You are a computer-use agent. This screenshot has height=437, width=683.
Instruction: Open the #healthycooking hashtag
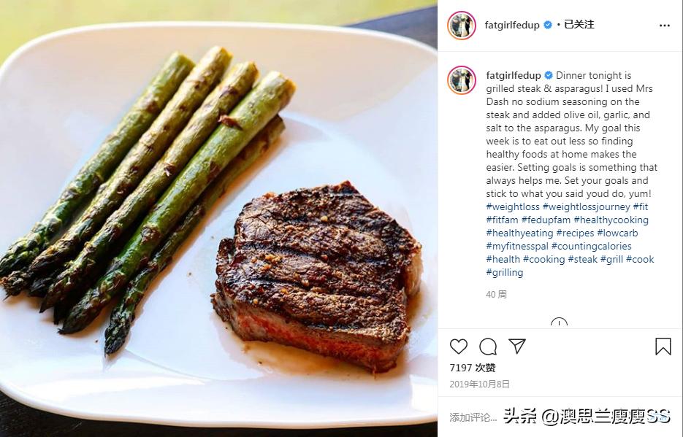click(x=611, y=220)
